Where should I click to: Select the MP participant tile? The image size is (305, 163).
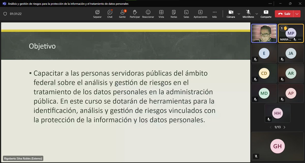pos(291,33)
